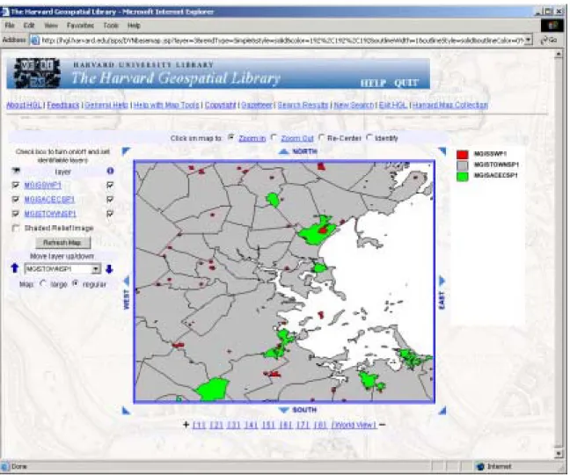Open the Help menu in menu bar
570x475 pixels.
point(134,26)
